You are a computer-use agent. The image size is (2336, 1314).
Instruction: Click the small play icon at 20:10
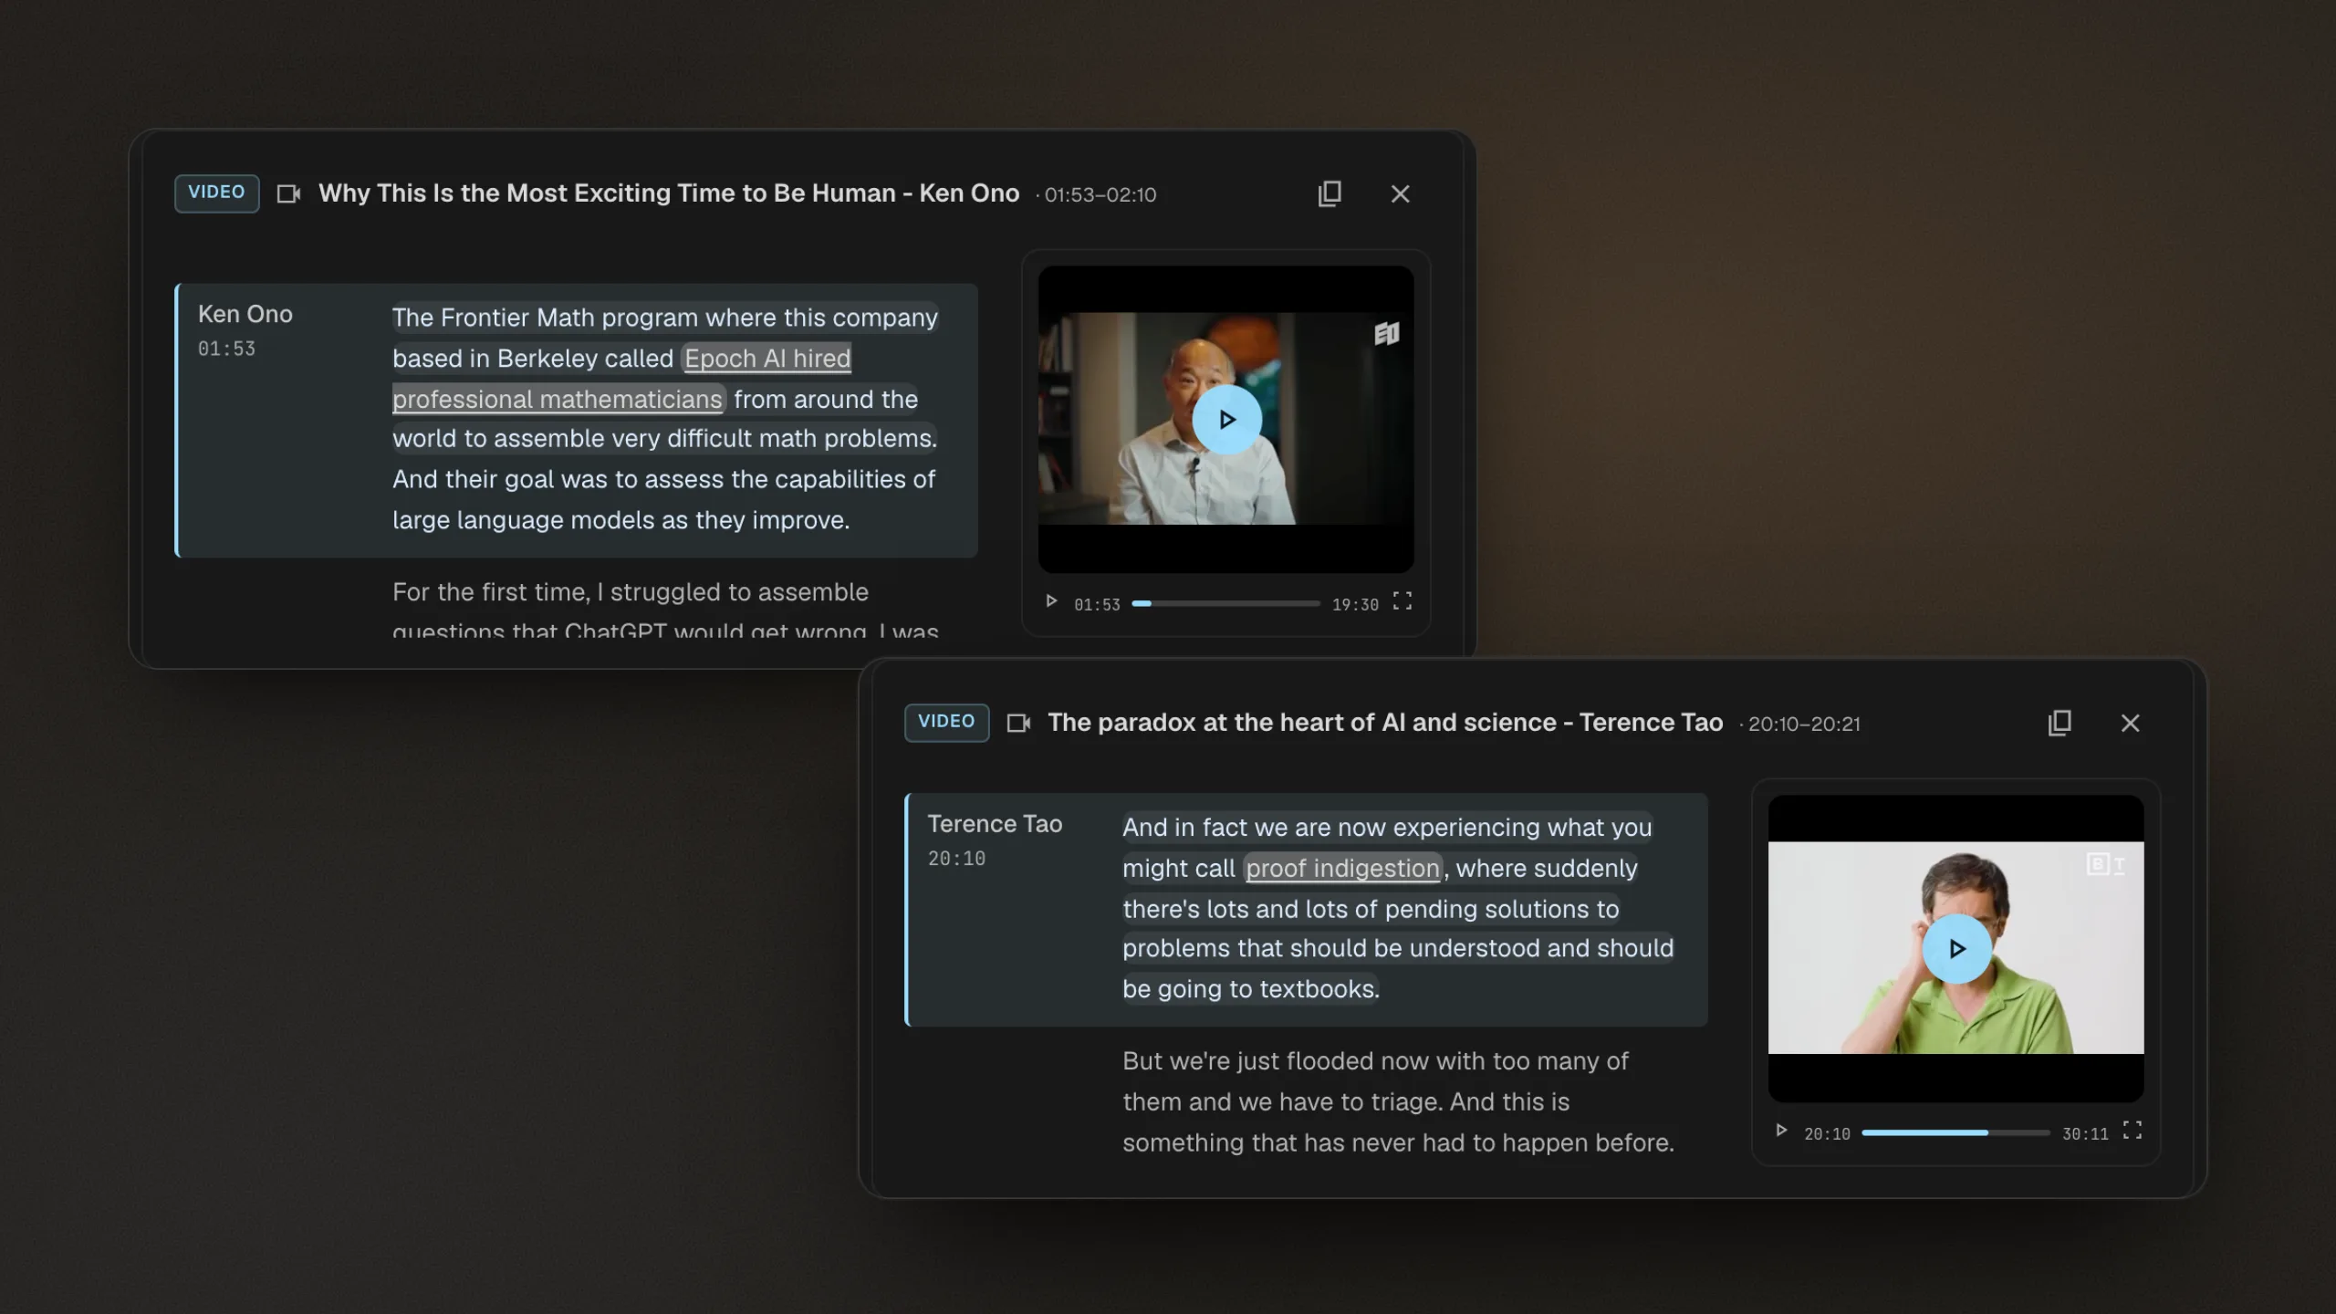[x=1781, y=1131]
